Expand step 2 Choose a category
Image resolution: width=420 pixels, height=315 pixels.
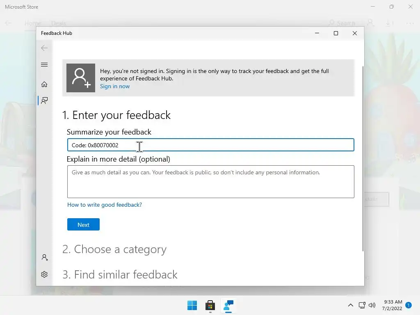(114, 249)
